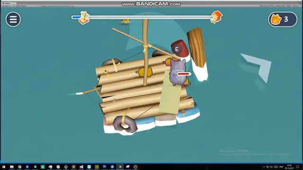Open Google Chrome from taskbar
This screenshot has width=303, height=170.
pos(19,167)
